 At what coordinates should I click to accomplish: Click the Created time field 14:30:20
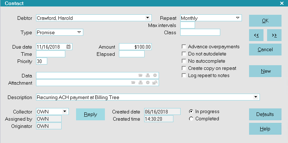pyautogui.click(x=159, y=119)
